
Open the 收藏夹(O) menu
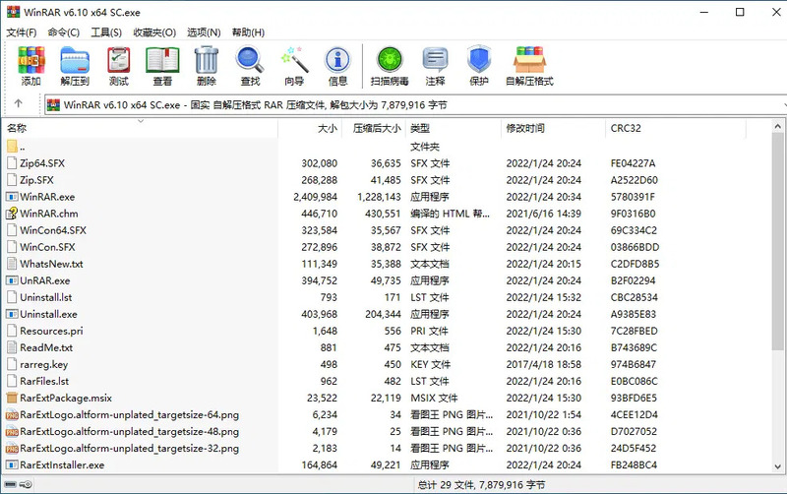pyautogui.click(x=154, y=32)
